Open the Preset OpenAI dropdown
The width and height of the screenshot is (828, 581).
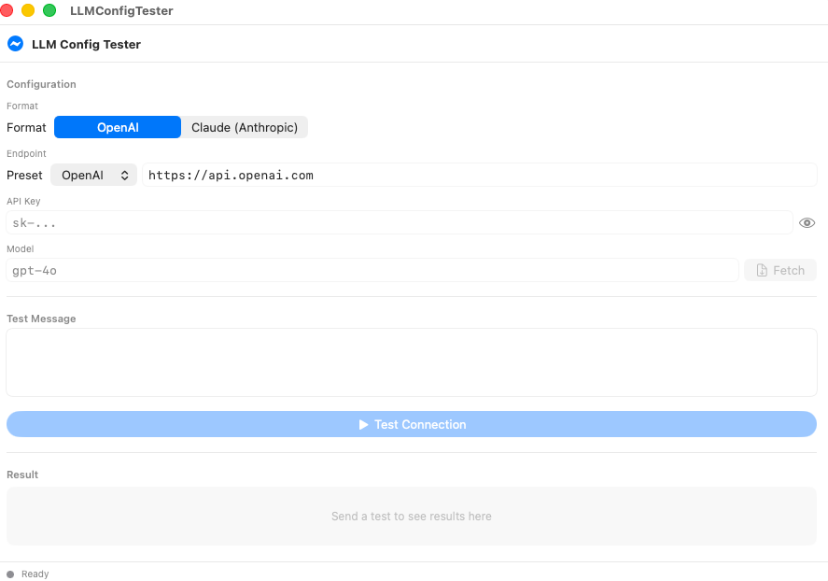tap(94, 175)
